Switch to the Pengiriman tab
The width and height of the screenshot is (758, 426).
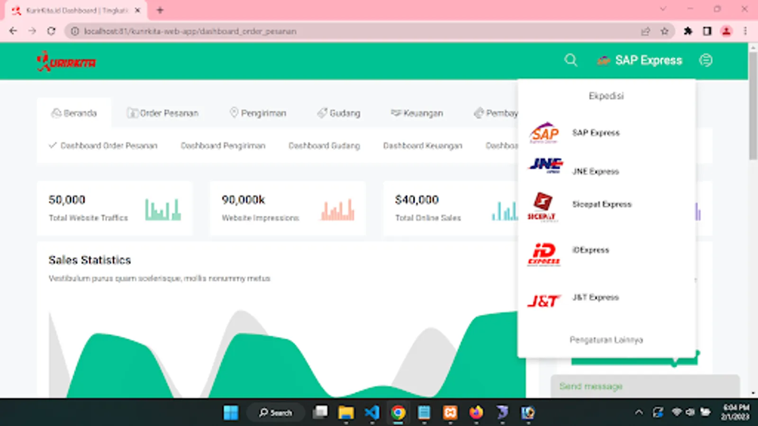point(258,113)
